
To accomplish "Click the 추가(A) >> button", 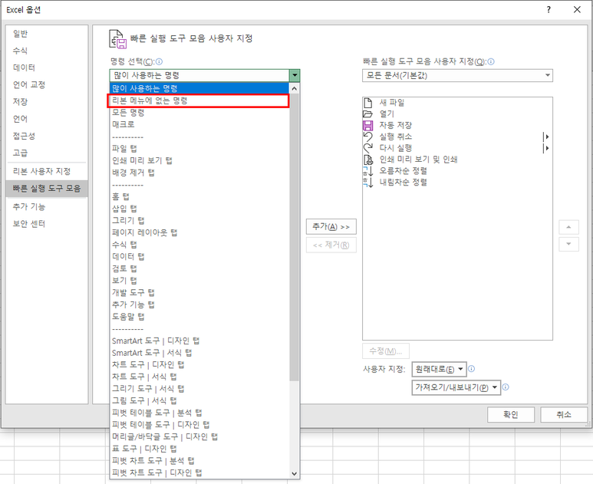I will click(x=331, y=227).
